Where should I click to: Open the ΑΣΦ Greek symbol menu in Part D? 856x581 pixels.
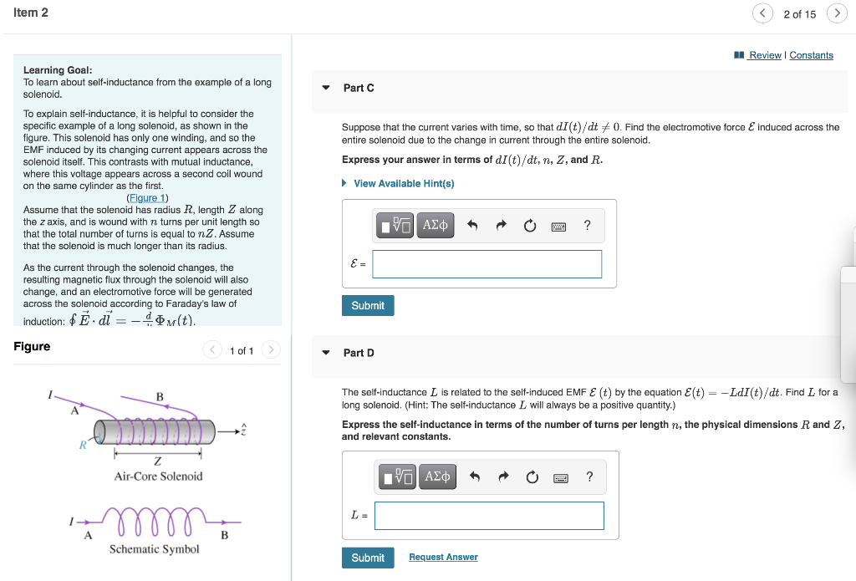click(x=437, y=477)
